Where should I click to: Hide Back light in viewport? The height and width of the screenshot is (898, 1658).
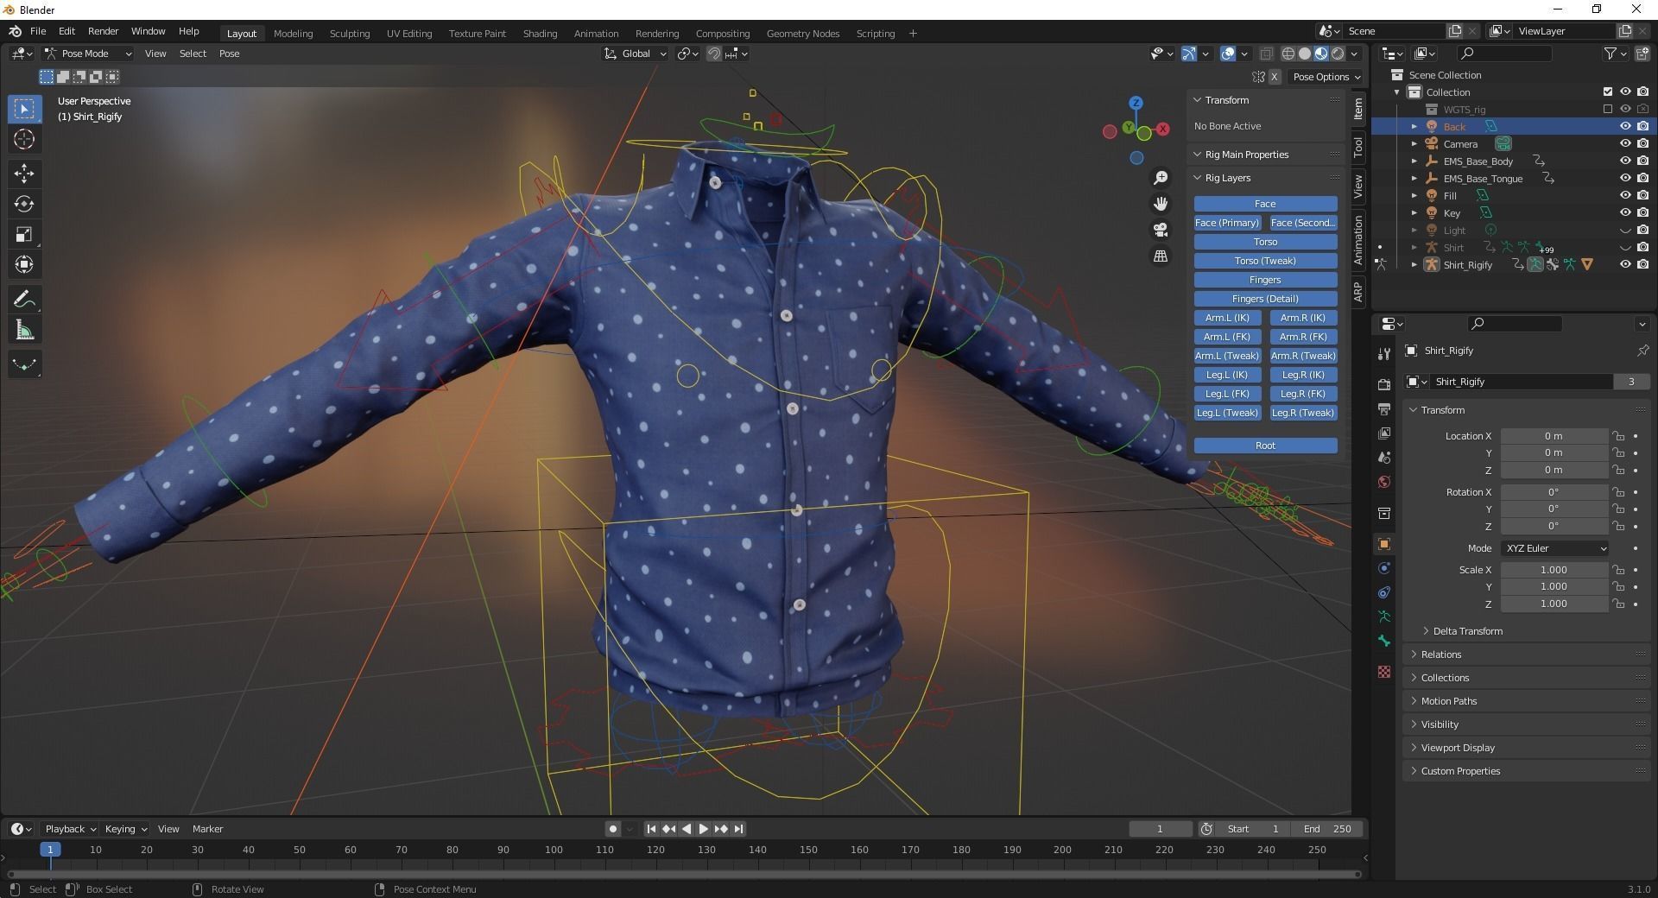(1624, 126)
